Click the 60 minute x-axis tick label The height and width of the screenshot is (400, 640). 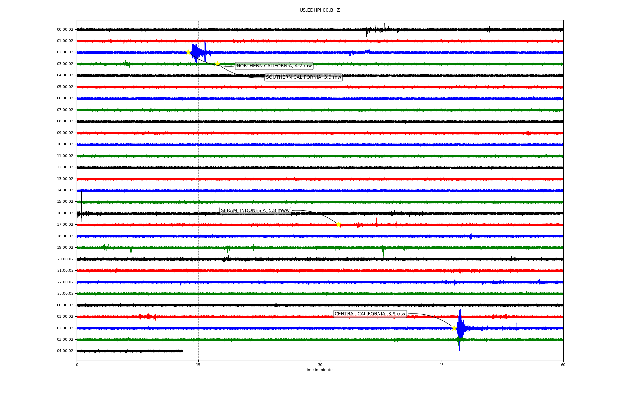(x=563, y=365)
